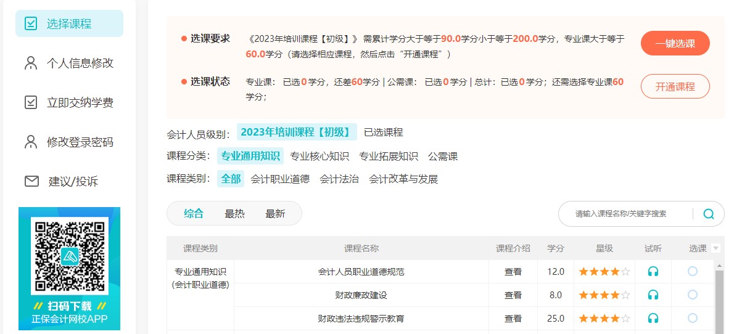742x334 pixels.
Task: Click the 一键选课 button
Action: pos(675,43)
